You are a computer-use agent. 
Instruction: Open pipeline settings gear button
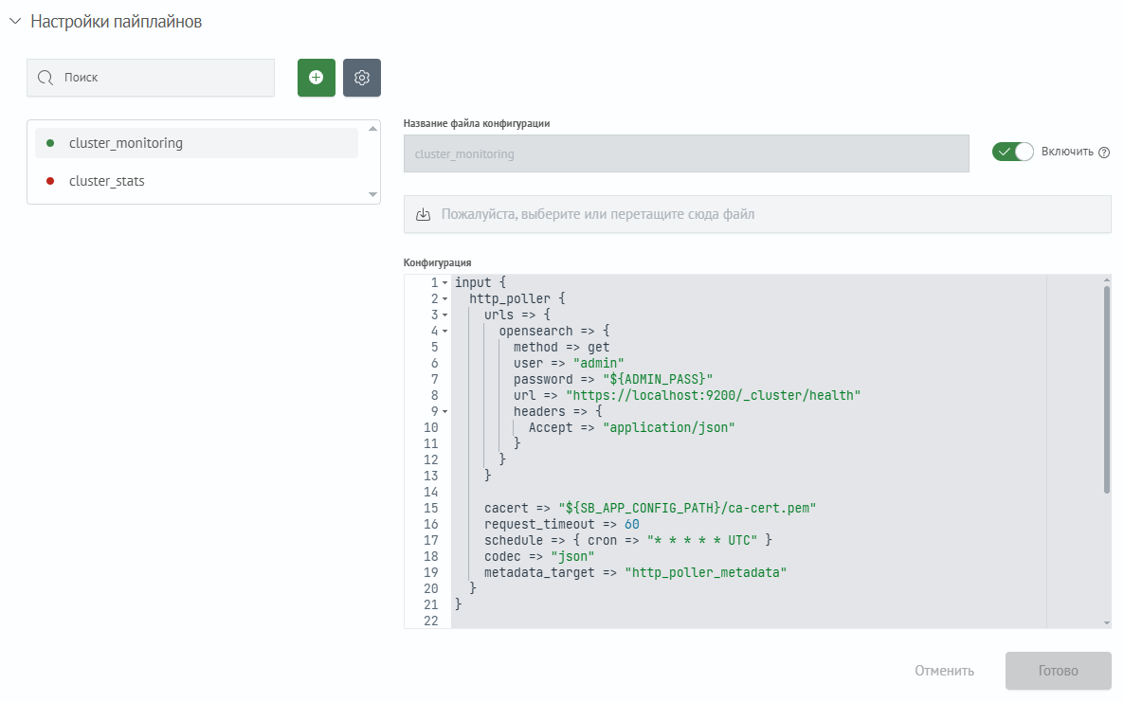coord(361,78)
